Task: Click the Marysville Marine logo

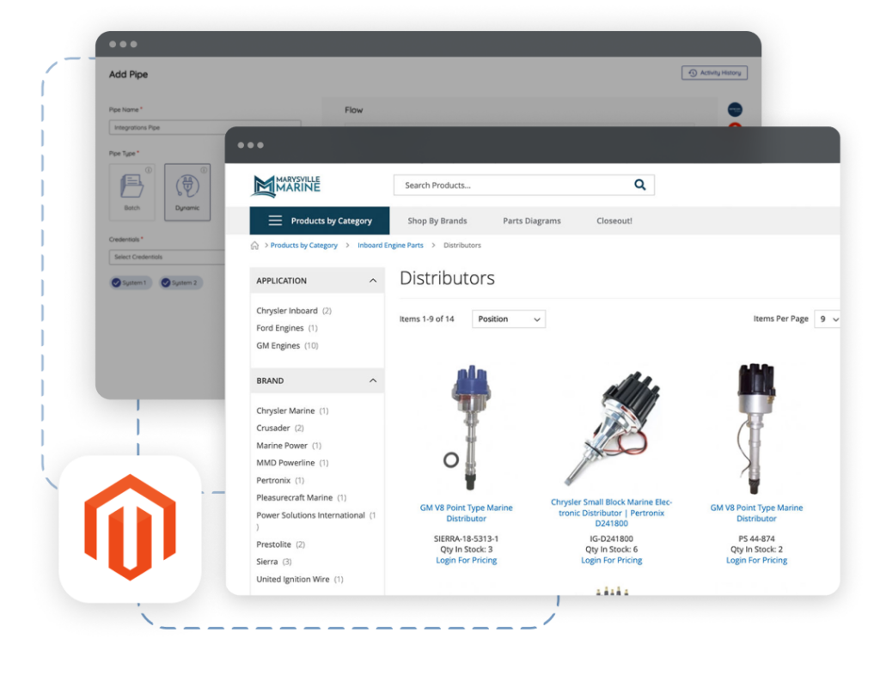Action: (285, 185)
